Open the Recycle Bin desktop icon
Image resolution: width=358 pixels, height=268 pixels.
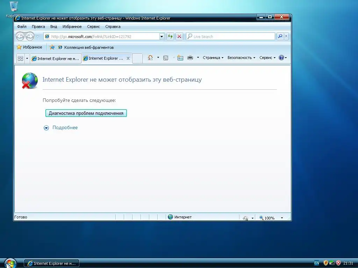(x=14, y=6)
